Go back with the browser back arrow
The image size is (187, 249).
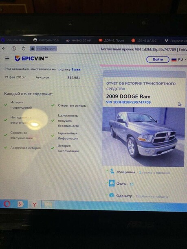tap(4, 48)
